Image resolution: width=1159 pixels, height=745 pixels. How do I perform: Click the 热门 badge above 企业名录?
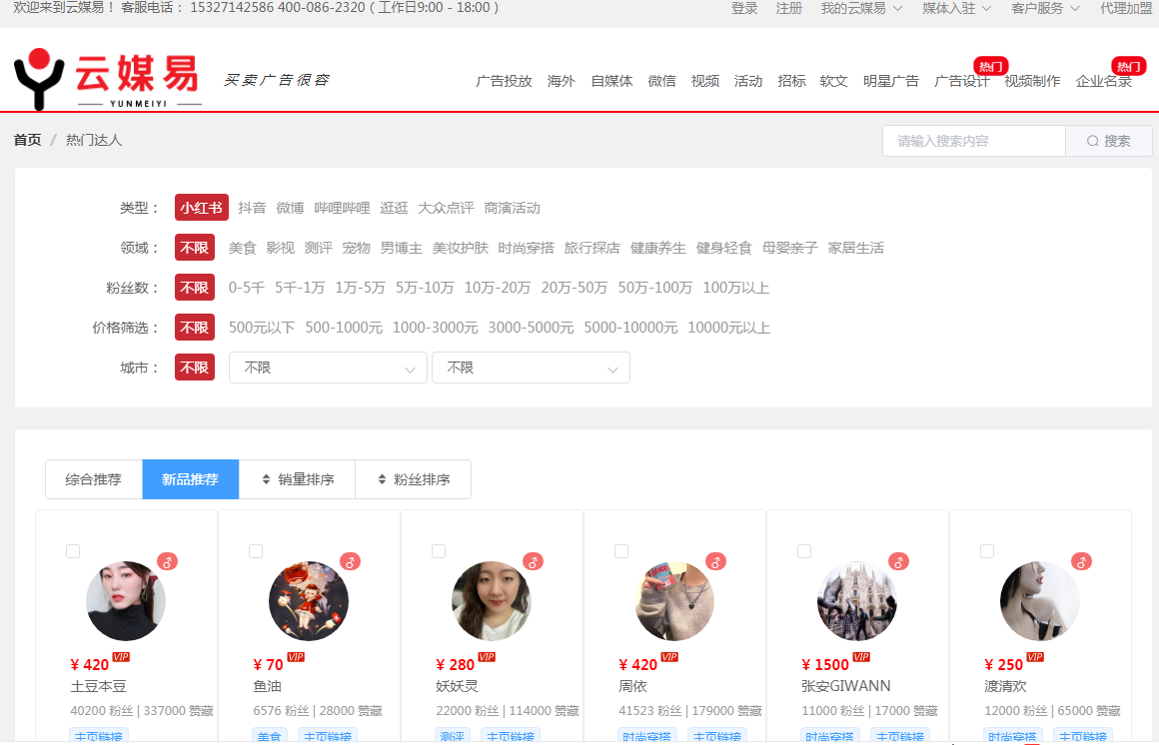tap(1129, 67)
